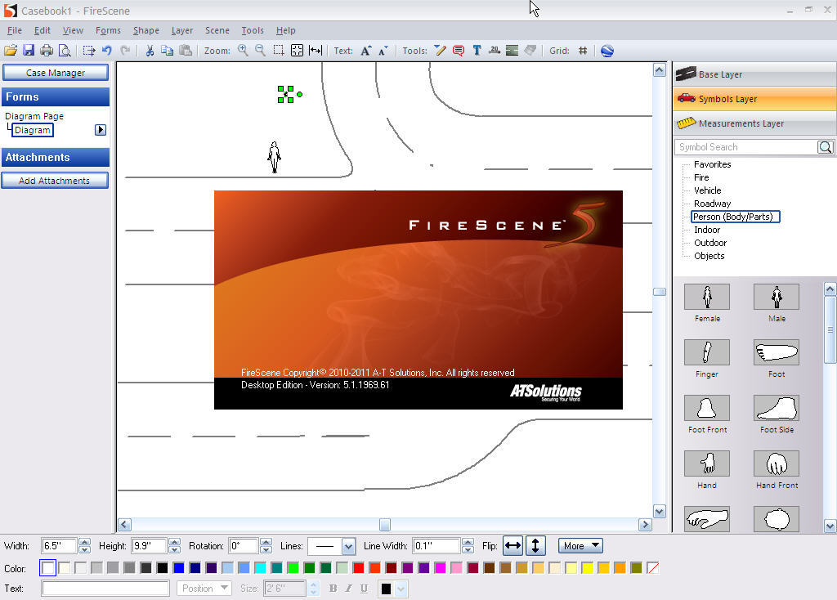
Task: Open the More dropdown button
Action: coord(580,545)
